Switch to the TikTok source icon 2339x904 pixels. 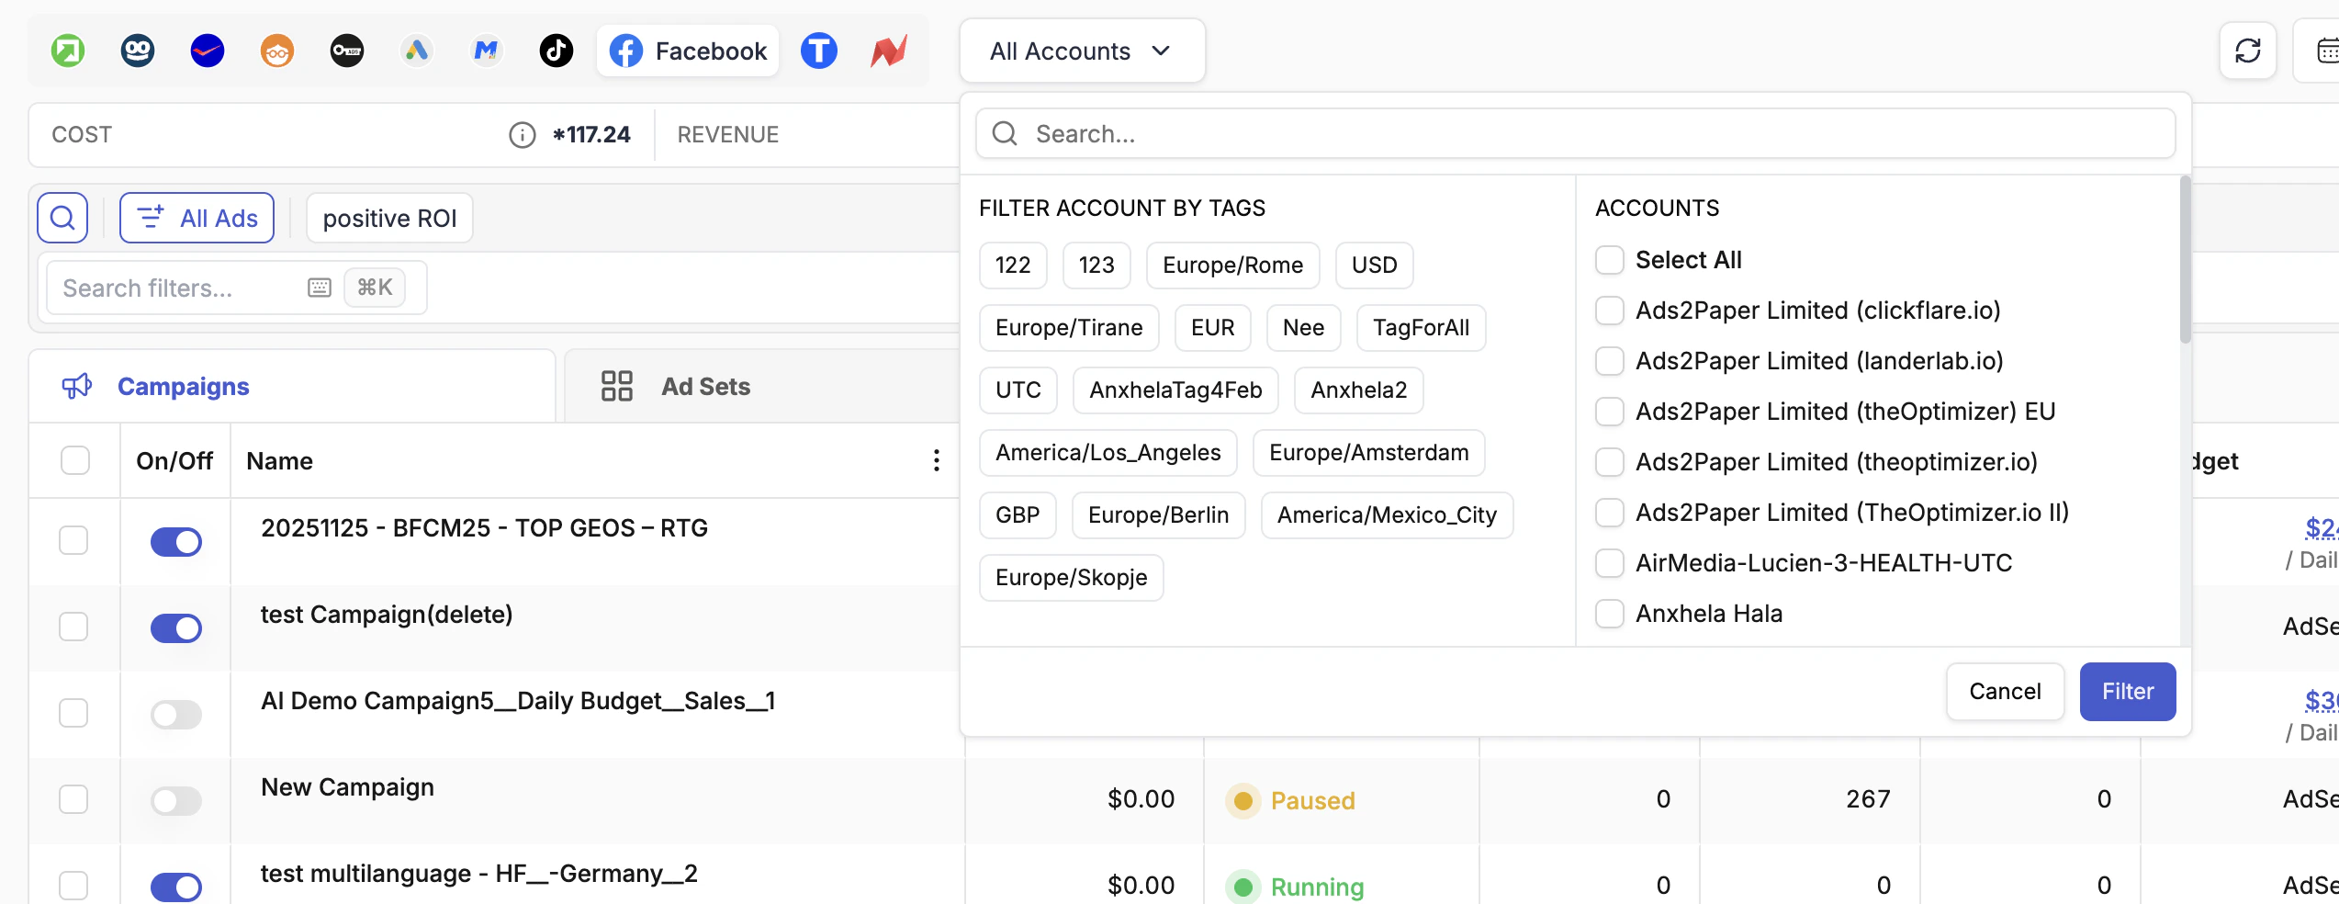click(557, 51)
